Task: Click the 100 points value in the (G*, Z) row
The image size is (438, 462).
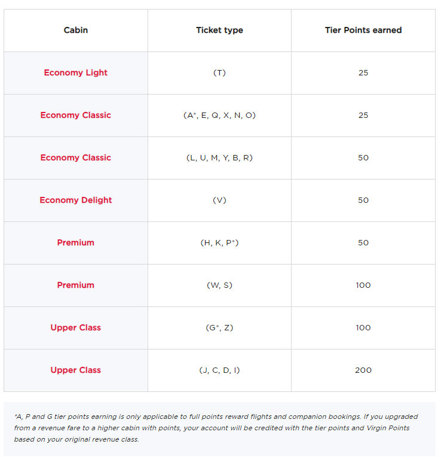Action: tap(363, 328)
